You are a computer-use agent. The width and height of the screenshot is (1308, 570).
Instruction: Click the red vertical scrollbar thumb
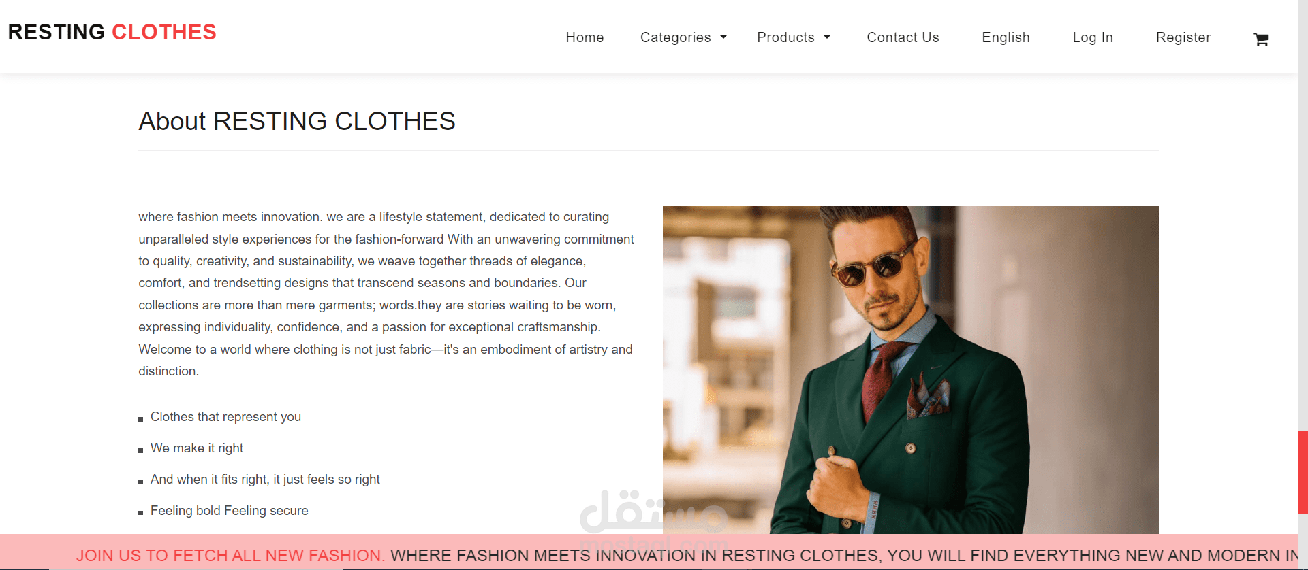(x=1303, y=471)
